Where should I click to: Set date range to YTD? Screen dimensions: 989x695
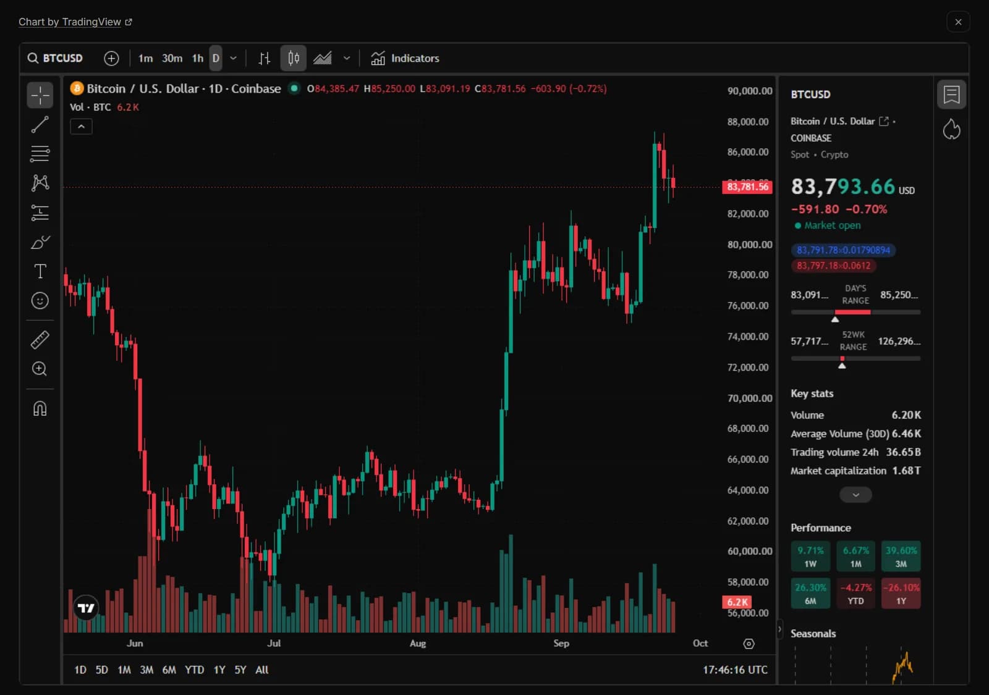point(195,670)
